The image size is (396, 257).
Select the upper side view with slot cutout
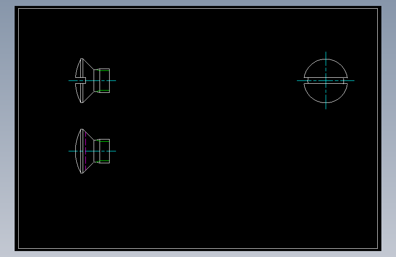pyautogui.click(x=92, y=80)
